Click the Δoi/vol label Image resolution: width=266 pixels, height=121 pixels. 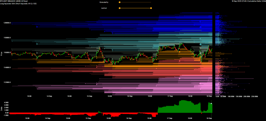tap(104, 8)
